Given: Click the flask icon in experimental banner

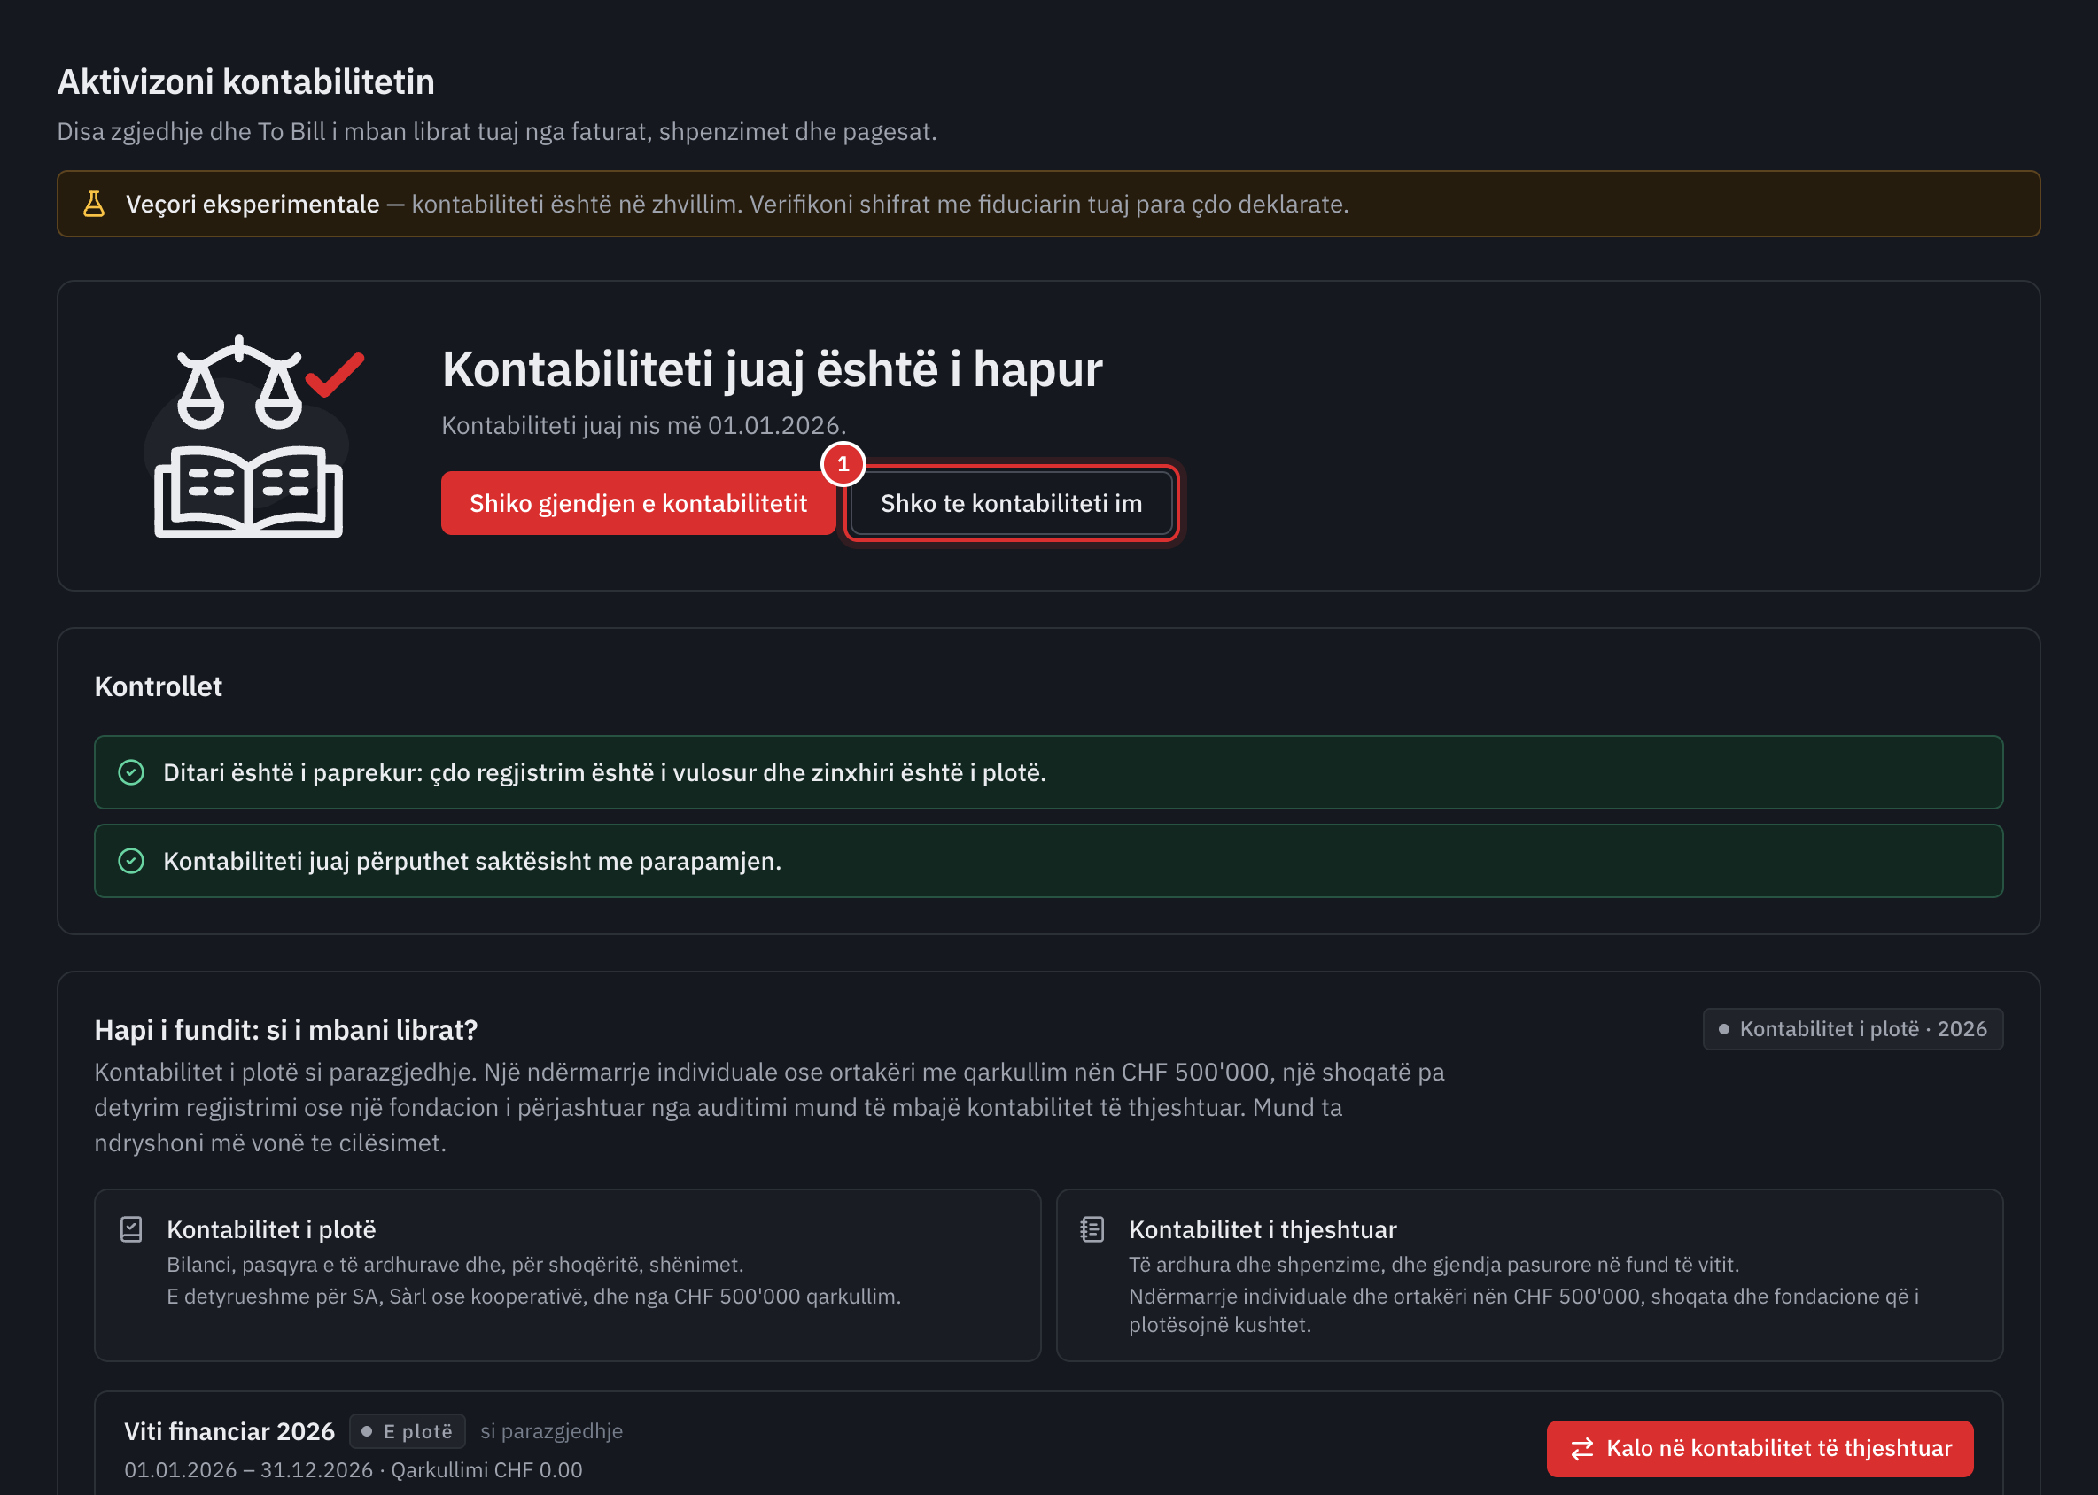Looking at the screenshot, I should coord(94,204).
